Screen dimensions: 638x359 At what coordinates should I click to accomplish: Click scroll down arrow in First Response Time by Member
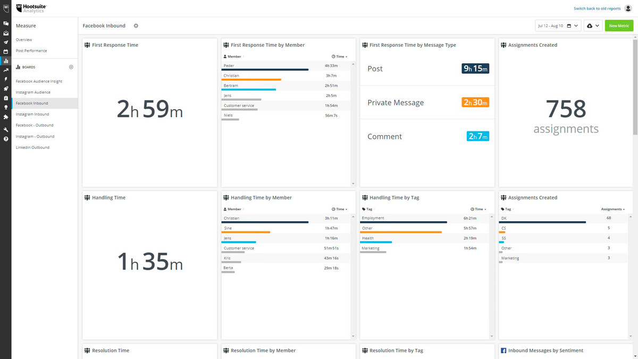point(353,184)
